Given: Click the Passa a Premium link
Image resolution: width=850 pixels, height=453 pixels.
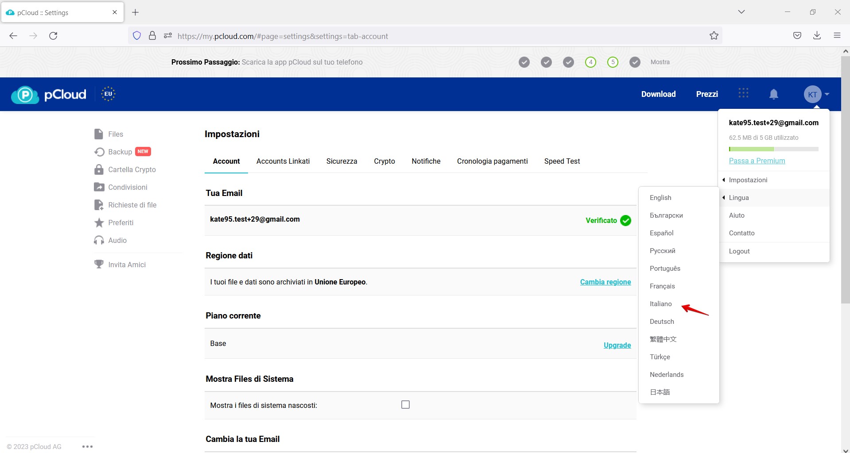Looking at the screenshot, I should click(x=757, y=161).
